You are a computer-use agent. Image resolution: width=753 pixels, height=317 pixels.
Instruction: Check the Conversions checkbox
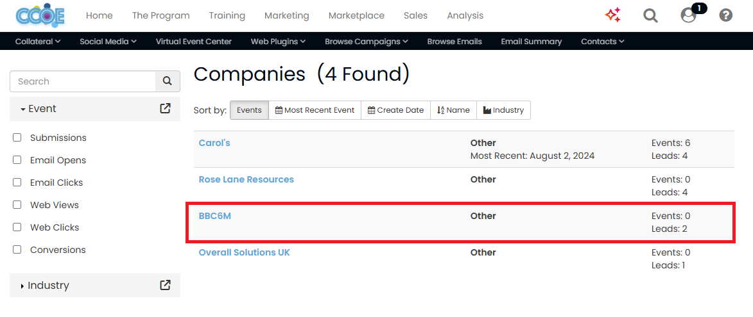[x=17, y=250]
